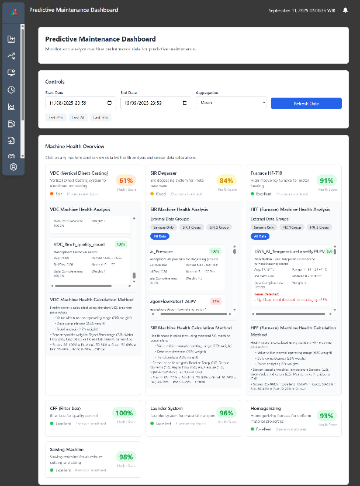Click the Refresh Data button
The height and width of the screenshot is (486, 360).
306,103
